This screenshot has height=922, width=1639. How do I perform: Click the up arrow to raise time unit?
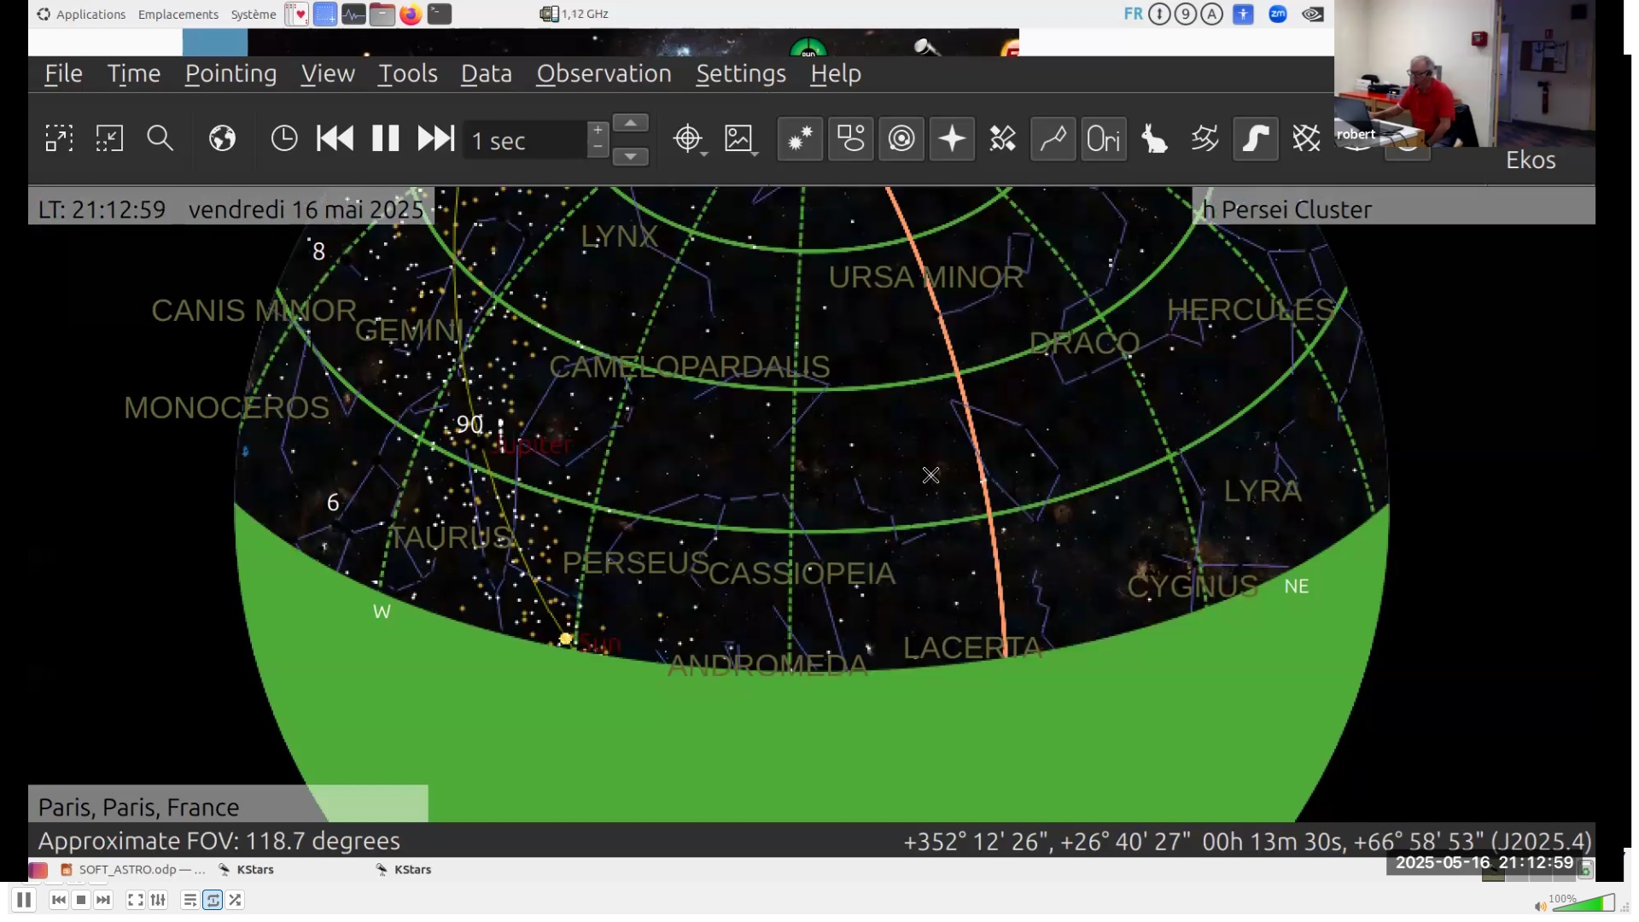tap(631, 124)
